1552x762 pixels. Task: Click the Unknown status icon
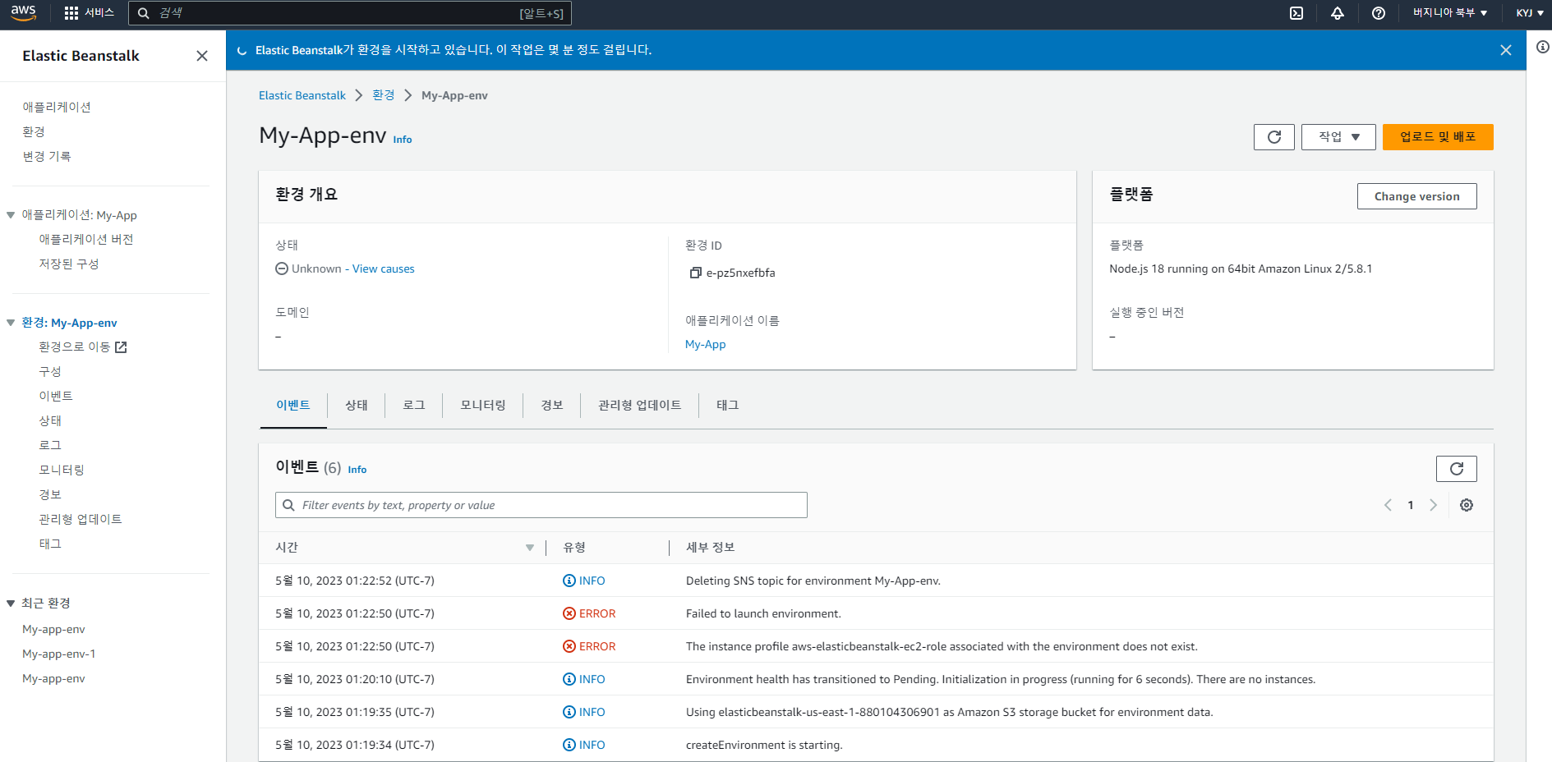coord(282,269)
